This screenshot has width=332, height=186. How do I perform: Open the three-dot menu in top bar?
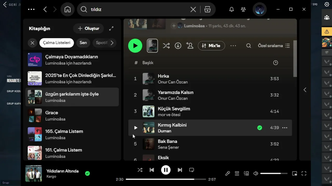point(31,9)
